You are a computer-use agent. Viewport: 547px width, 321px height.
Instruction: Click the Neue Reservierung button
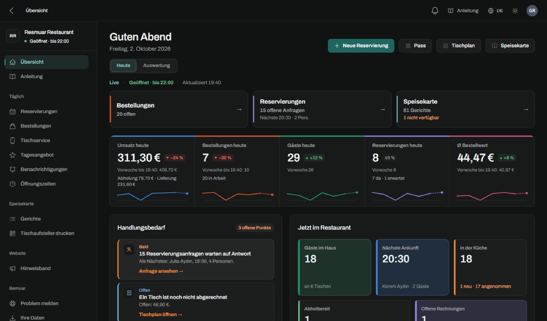[361, 46]
